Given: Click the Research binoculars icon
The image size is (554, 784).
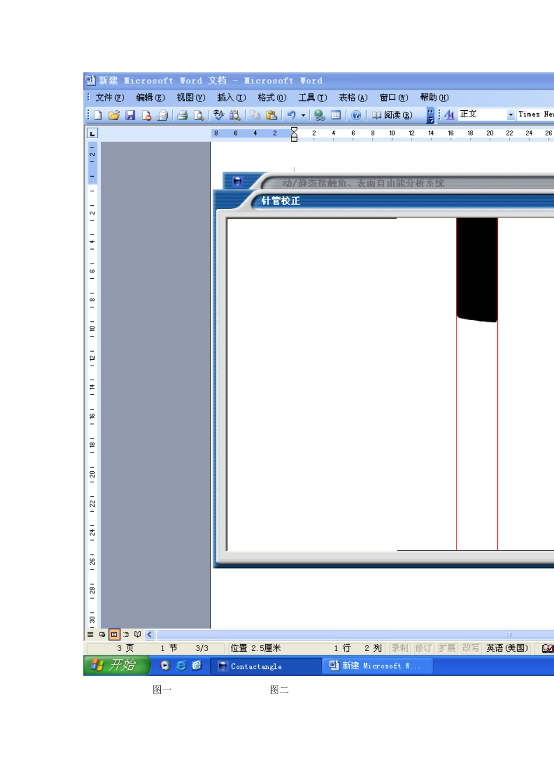Looking at the screenshot, I should (235, 116).
